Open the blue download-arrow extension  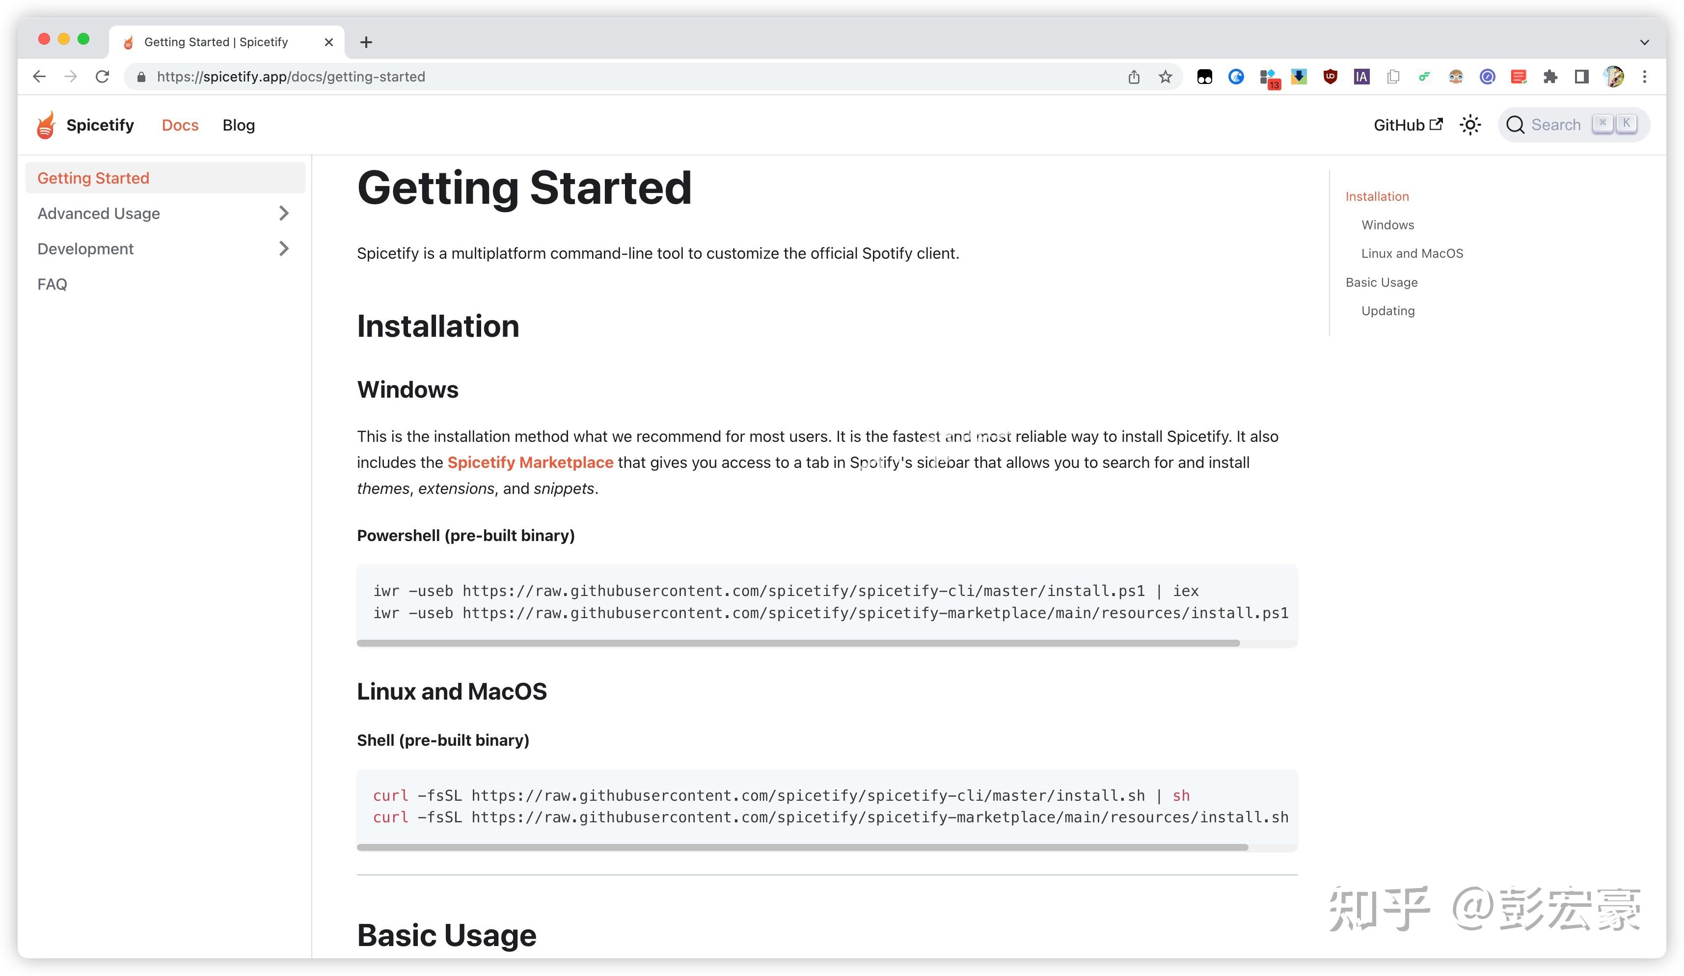(x=1299, y=77)
